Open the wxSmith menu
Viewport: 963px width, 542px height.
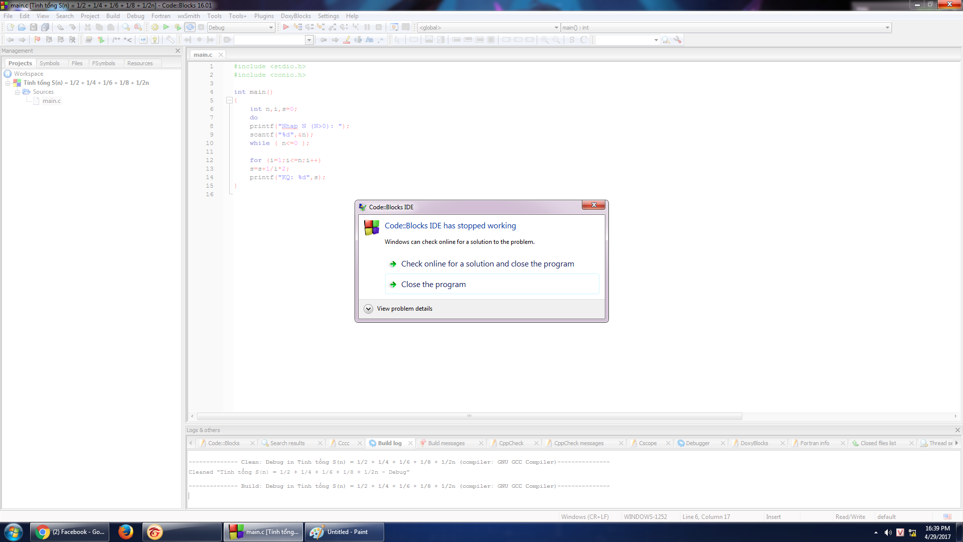pyautogui.click(x=189, y=16)
